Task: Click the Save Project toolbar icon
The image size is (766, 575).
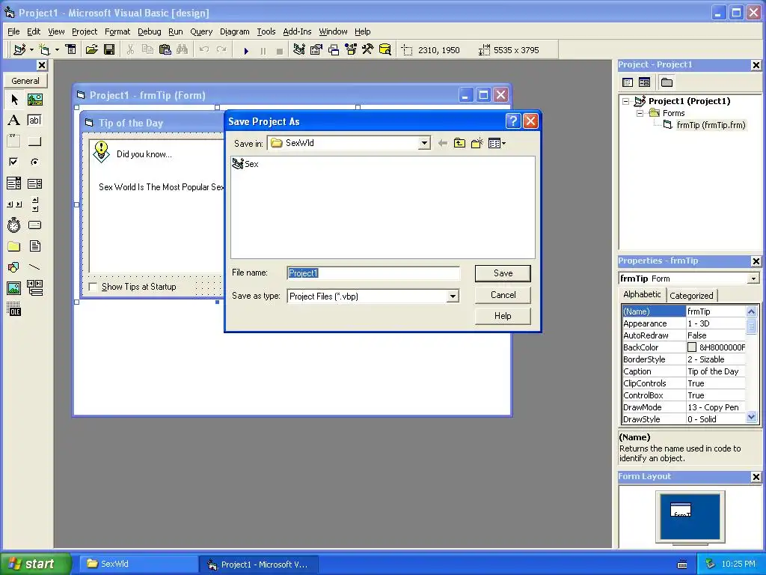Action: (109, 50)
